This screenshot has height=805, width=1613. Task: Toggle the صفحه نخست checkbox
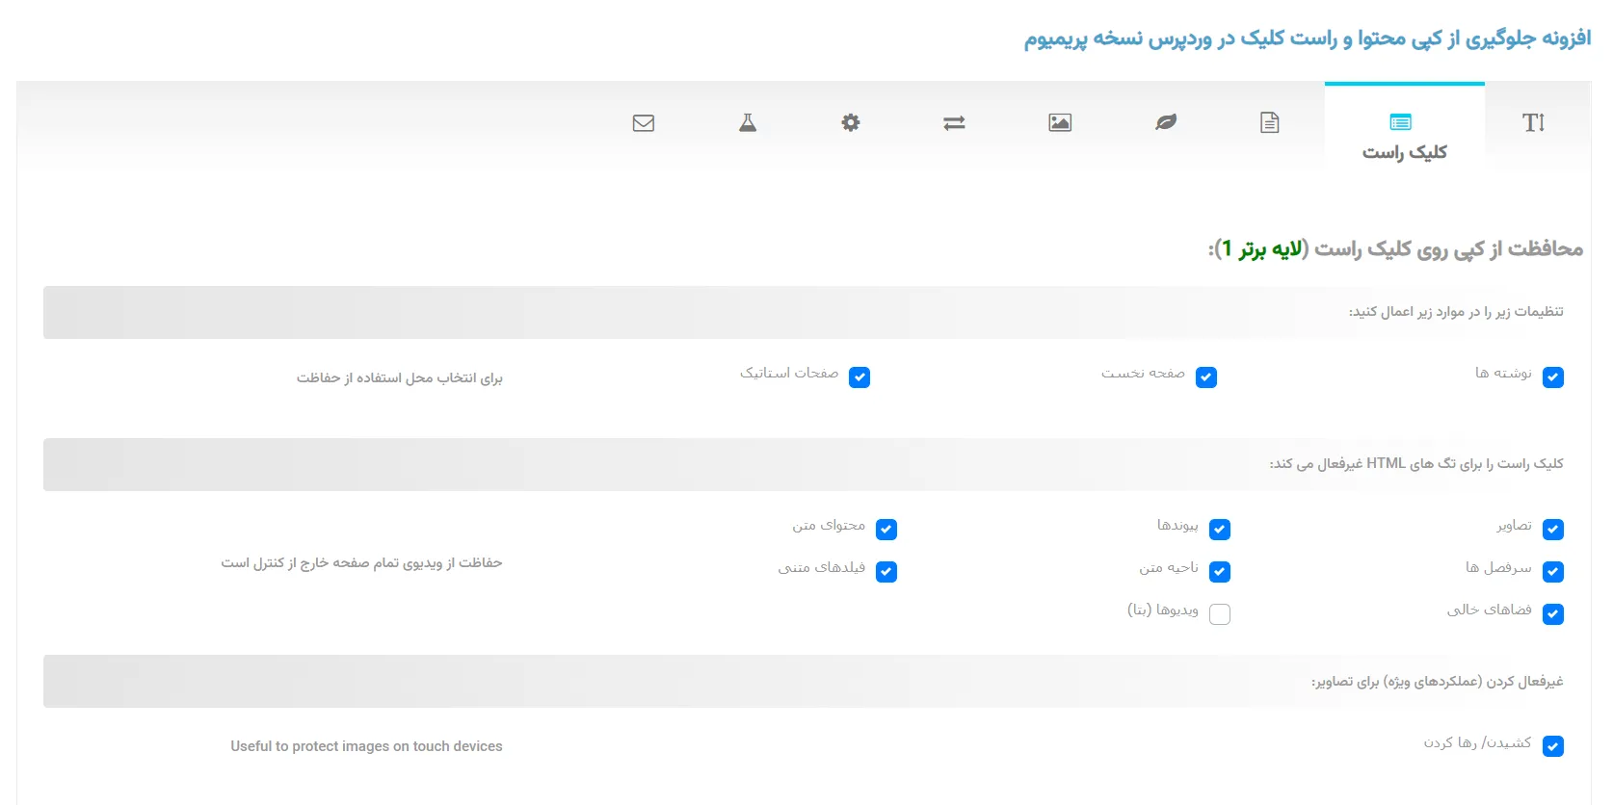[x=1206, y=377]
